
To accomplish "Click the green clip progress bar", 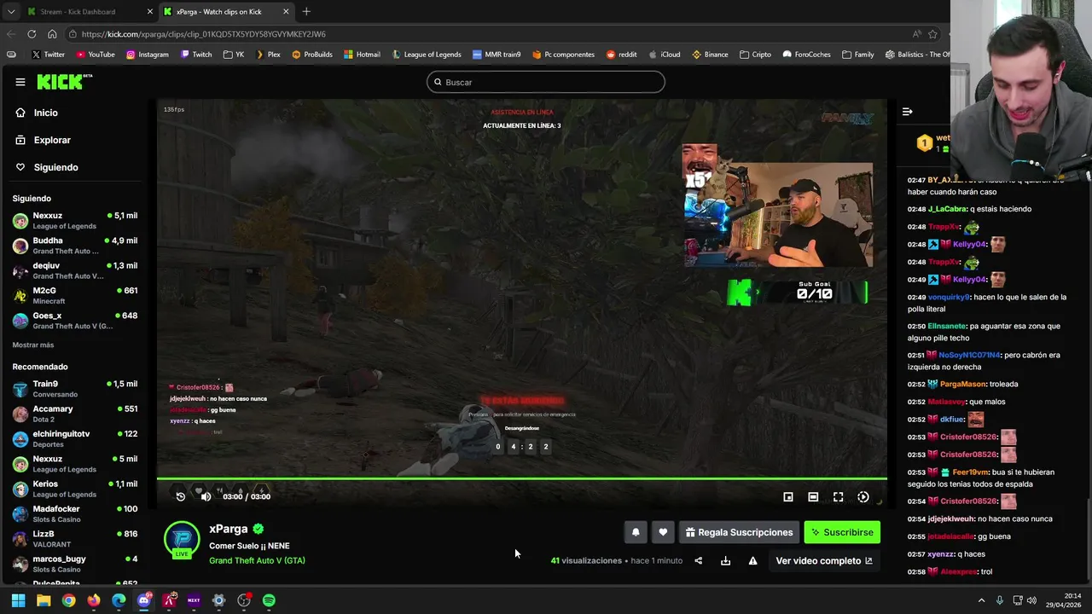I will point(522,478).
